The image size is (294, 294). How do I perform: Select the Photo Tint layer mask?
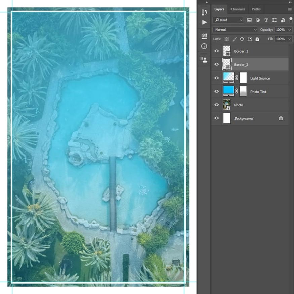pyautogui.click(x=243, y=91)
